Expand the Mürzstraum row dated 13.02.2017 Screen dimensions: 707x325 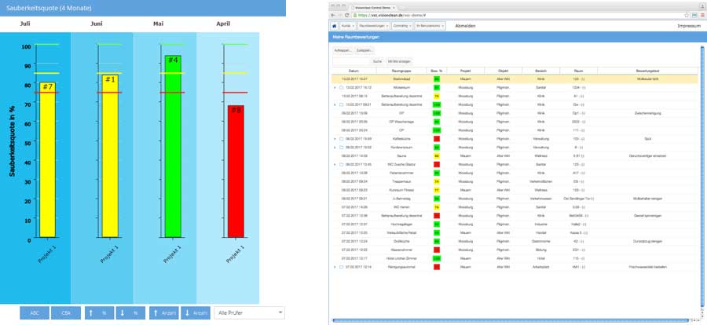(335, 87)
